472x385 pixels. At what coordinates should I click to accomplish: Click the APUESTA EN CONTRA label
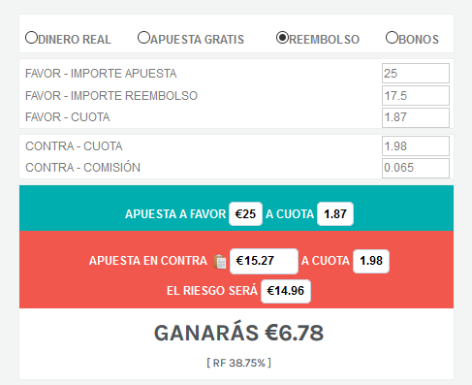click(148, 261)
